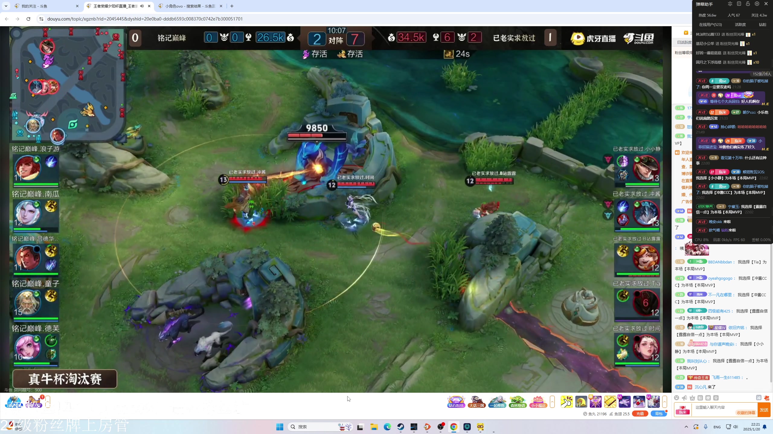Screen dimensions: 773x434
Task: Send the red-and-white rocket plane gift
Action: pyautogui.click(x=639, y=402)
